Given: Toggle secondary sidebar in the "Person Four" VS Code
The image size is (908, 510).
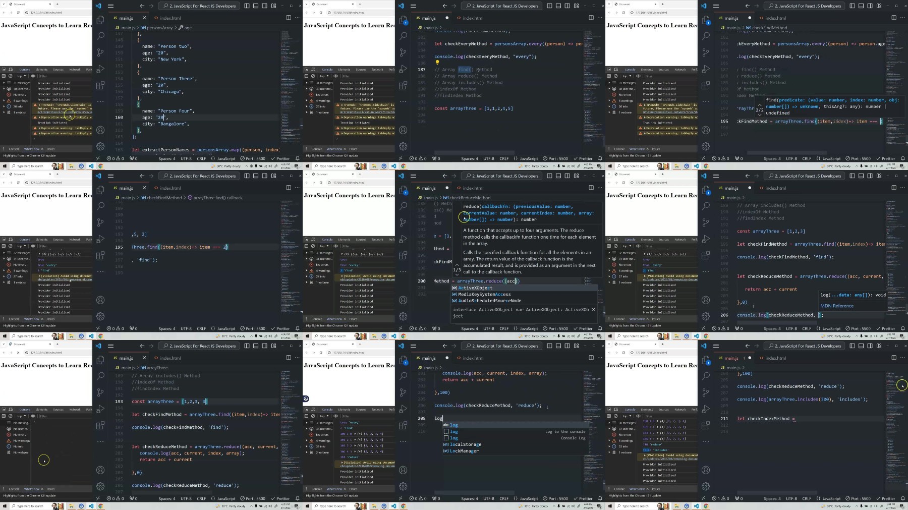Looking at the screenshot, I should (265, 6).
